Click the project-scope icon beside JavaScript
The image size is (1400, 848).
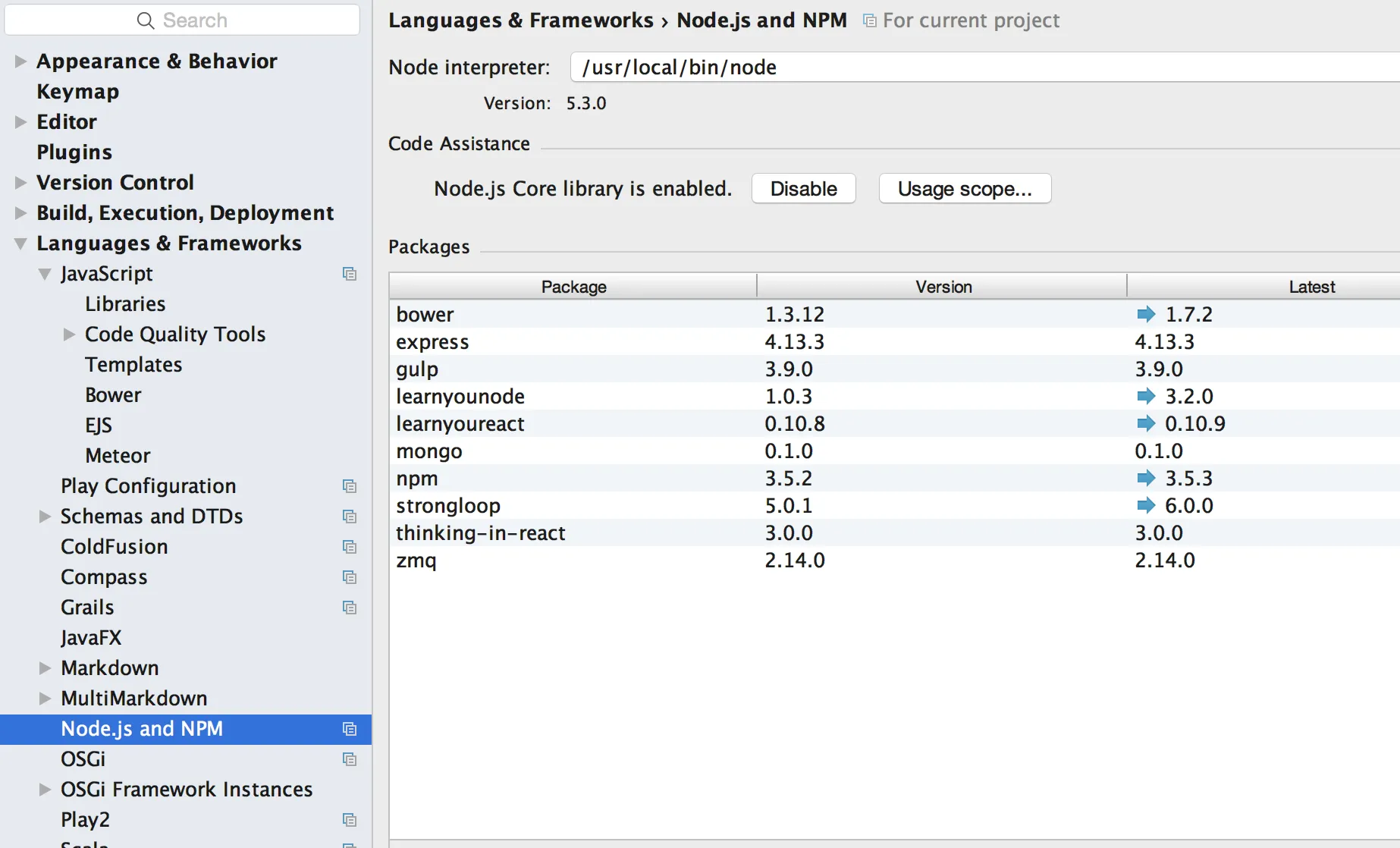(350, 274)
